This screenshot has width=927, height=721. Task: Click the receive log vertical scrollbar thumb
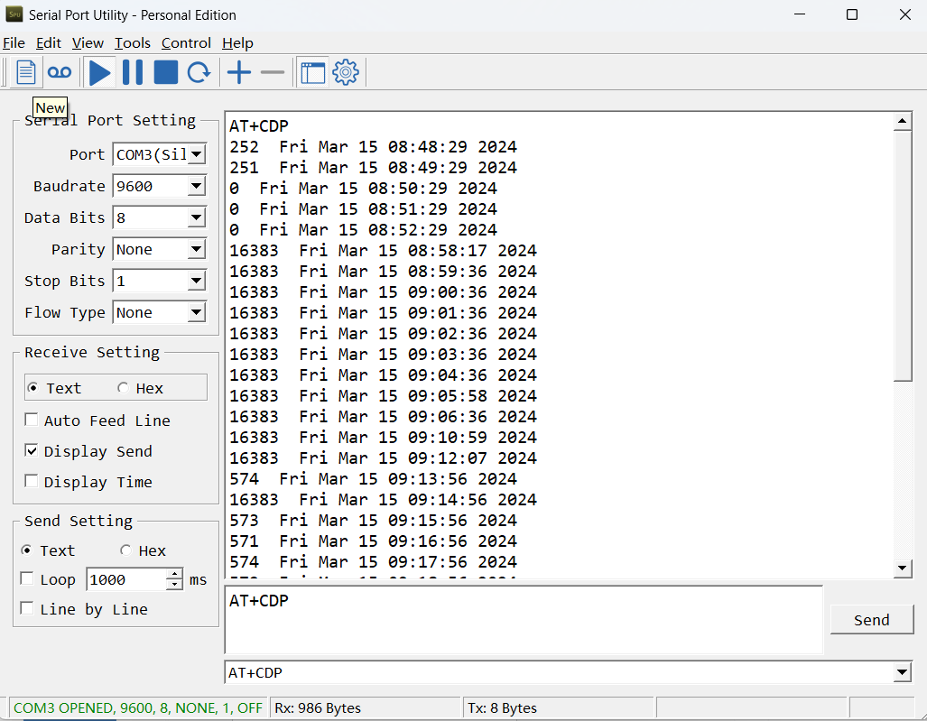coord(903,256)
